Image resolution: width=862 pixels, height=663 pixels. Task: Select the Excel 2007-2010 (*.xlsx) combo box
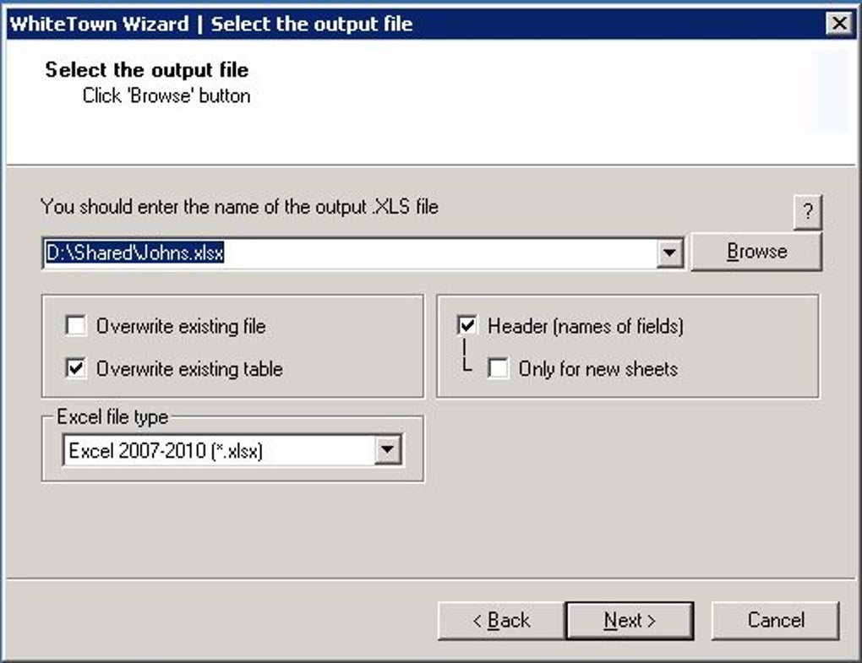click(x=232, y=450)
